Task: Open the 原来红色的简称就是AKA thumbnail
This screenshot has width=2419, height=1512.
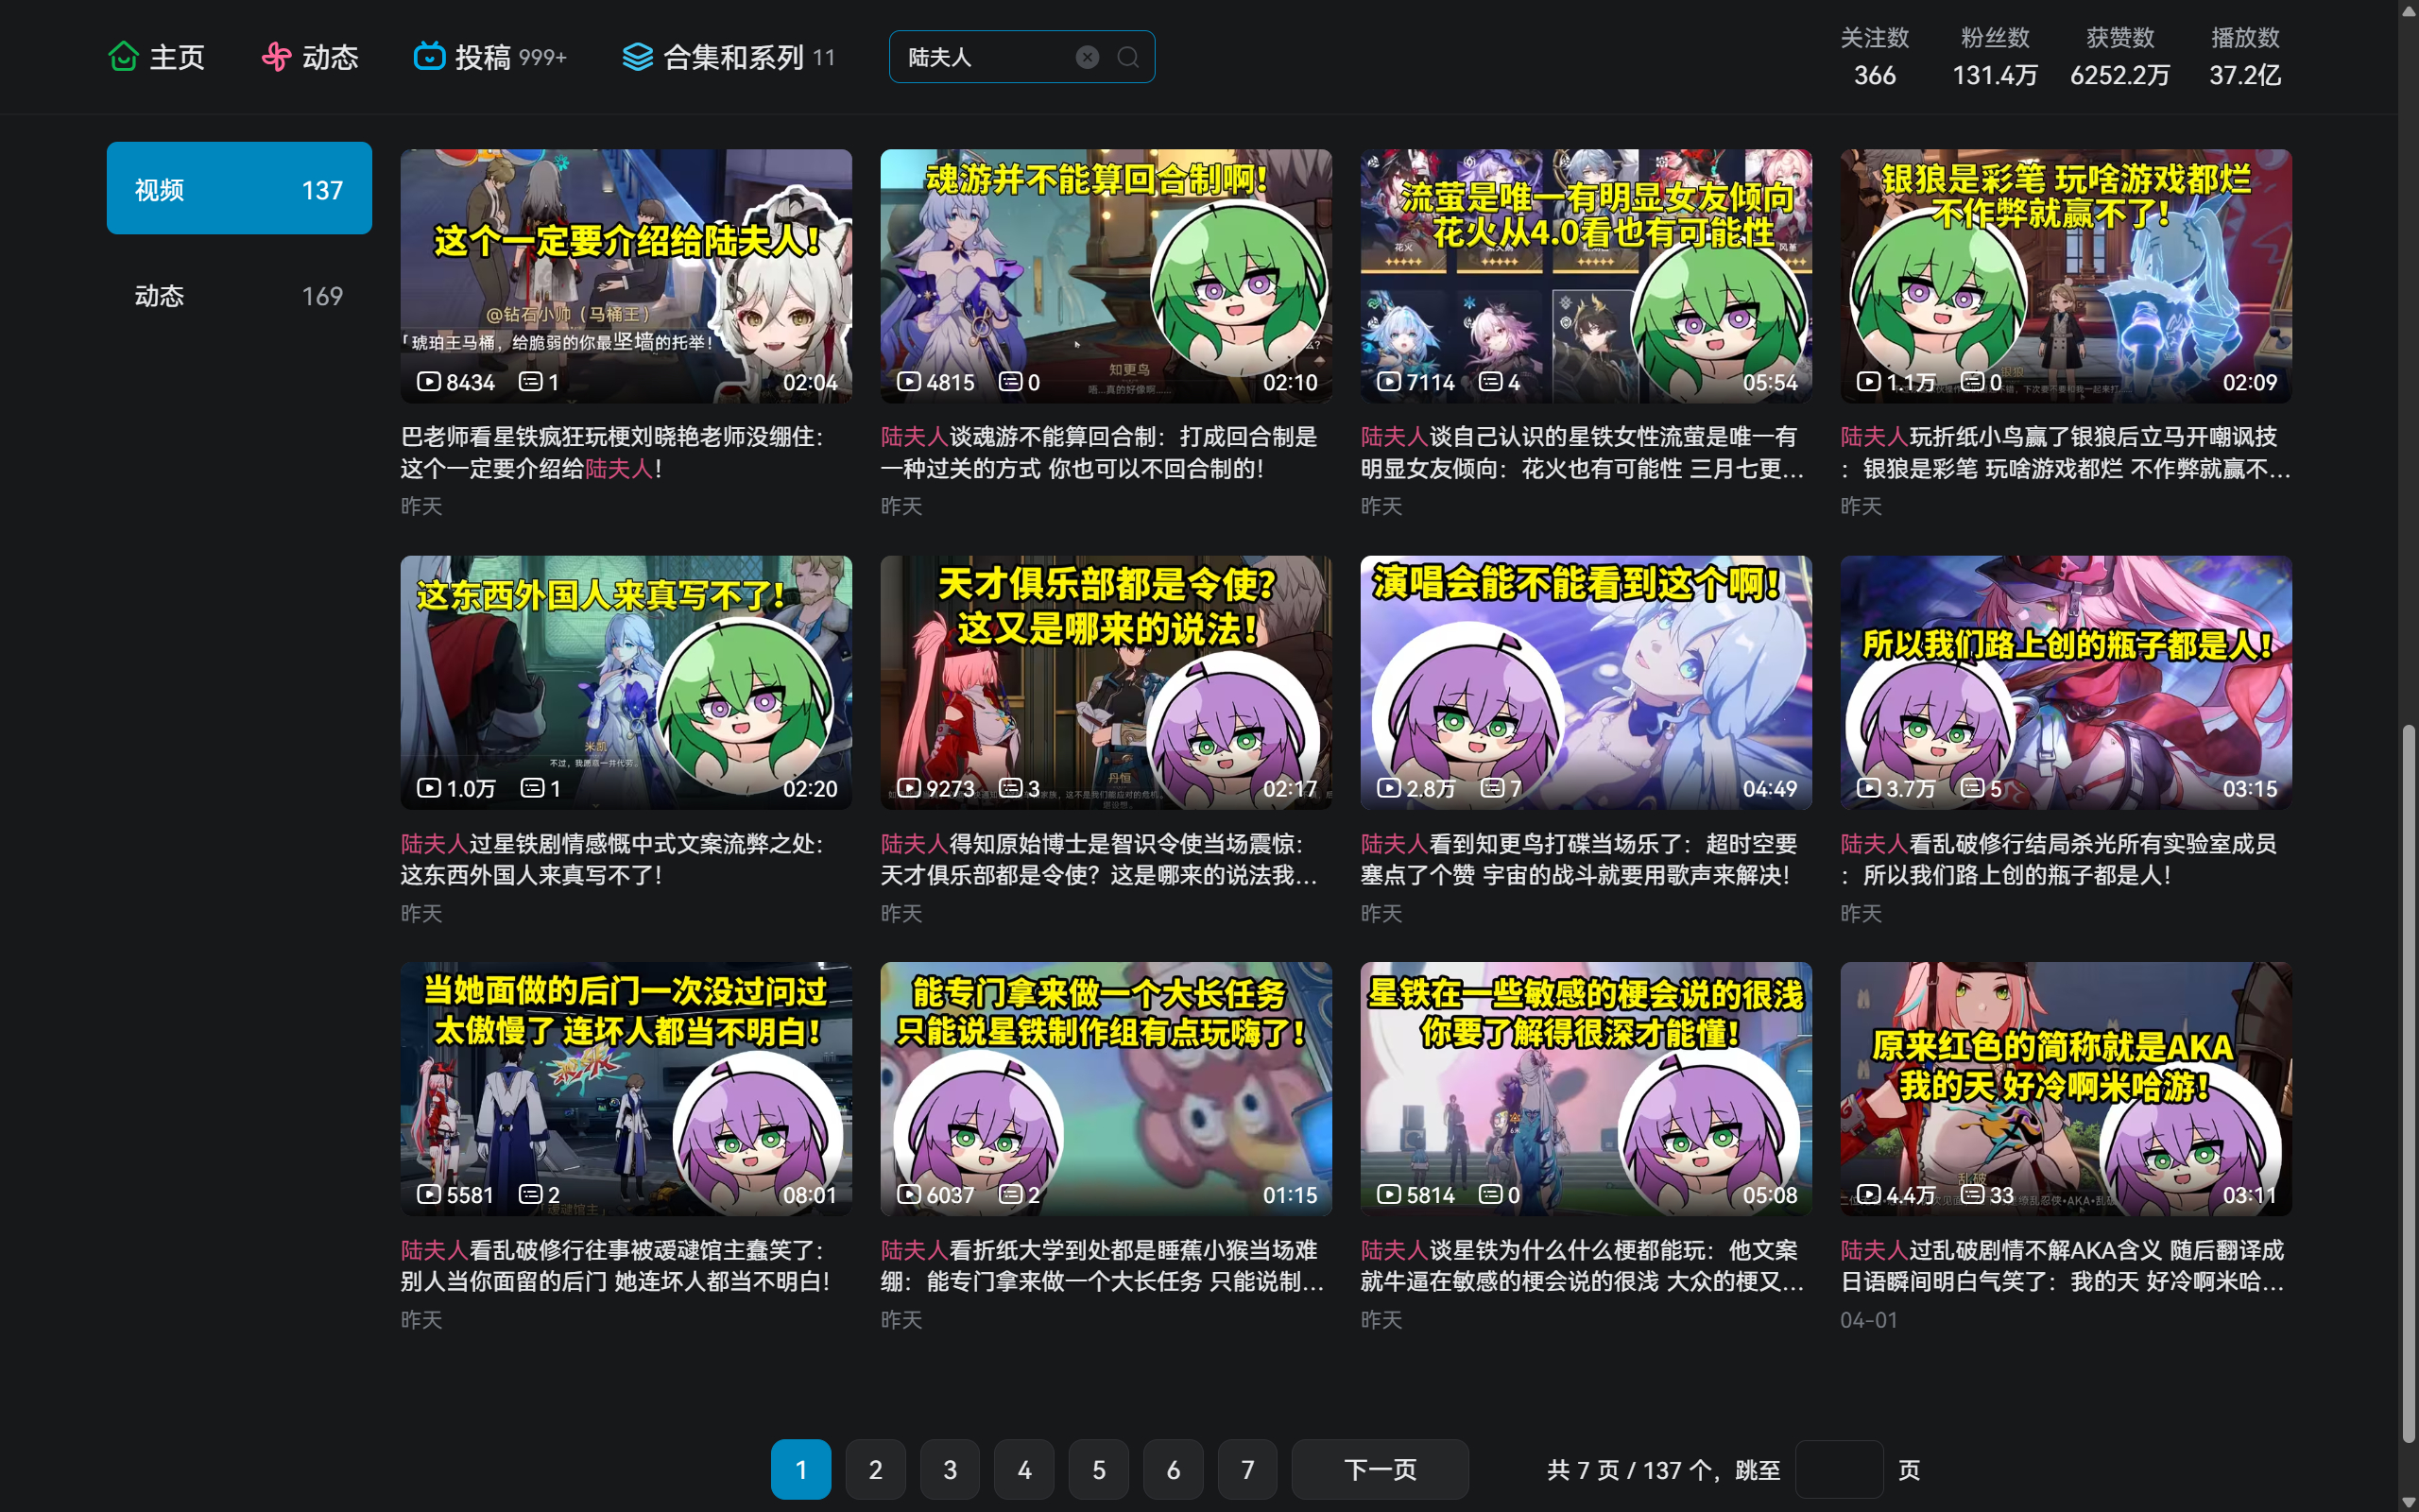Action: pyautogui.click(x=2066, y=1088)
